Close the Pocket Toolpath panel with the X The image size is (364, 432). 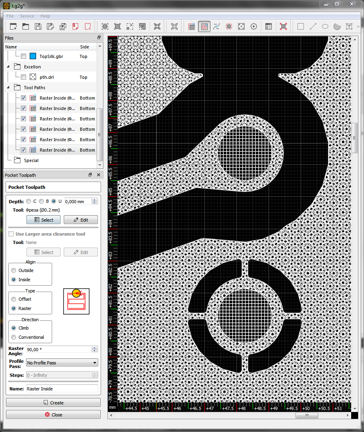[x=99, y=175]
